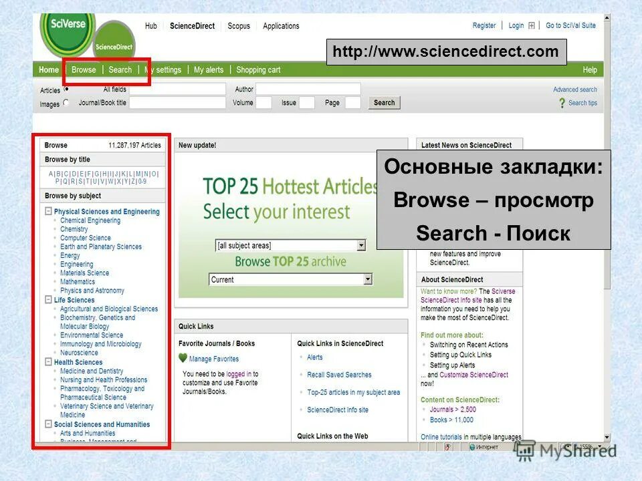Select the Articles radio button

point(66,89)
